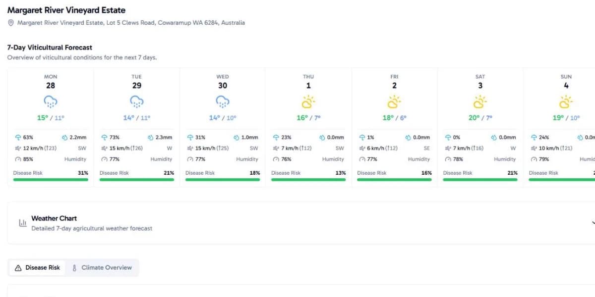Click the WED 30 day header
Viewport: 595px width, 297px height.
223,81
